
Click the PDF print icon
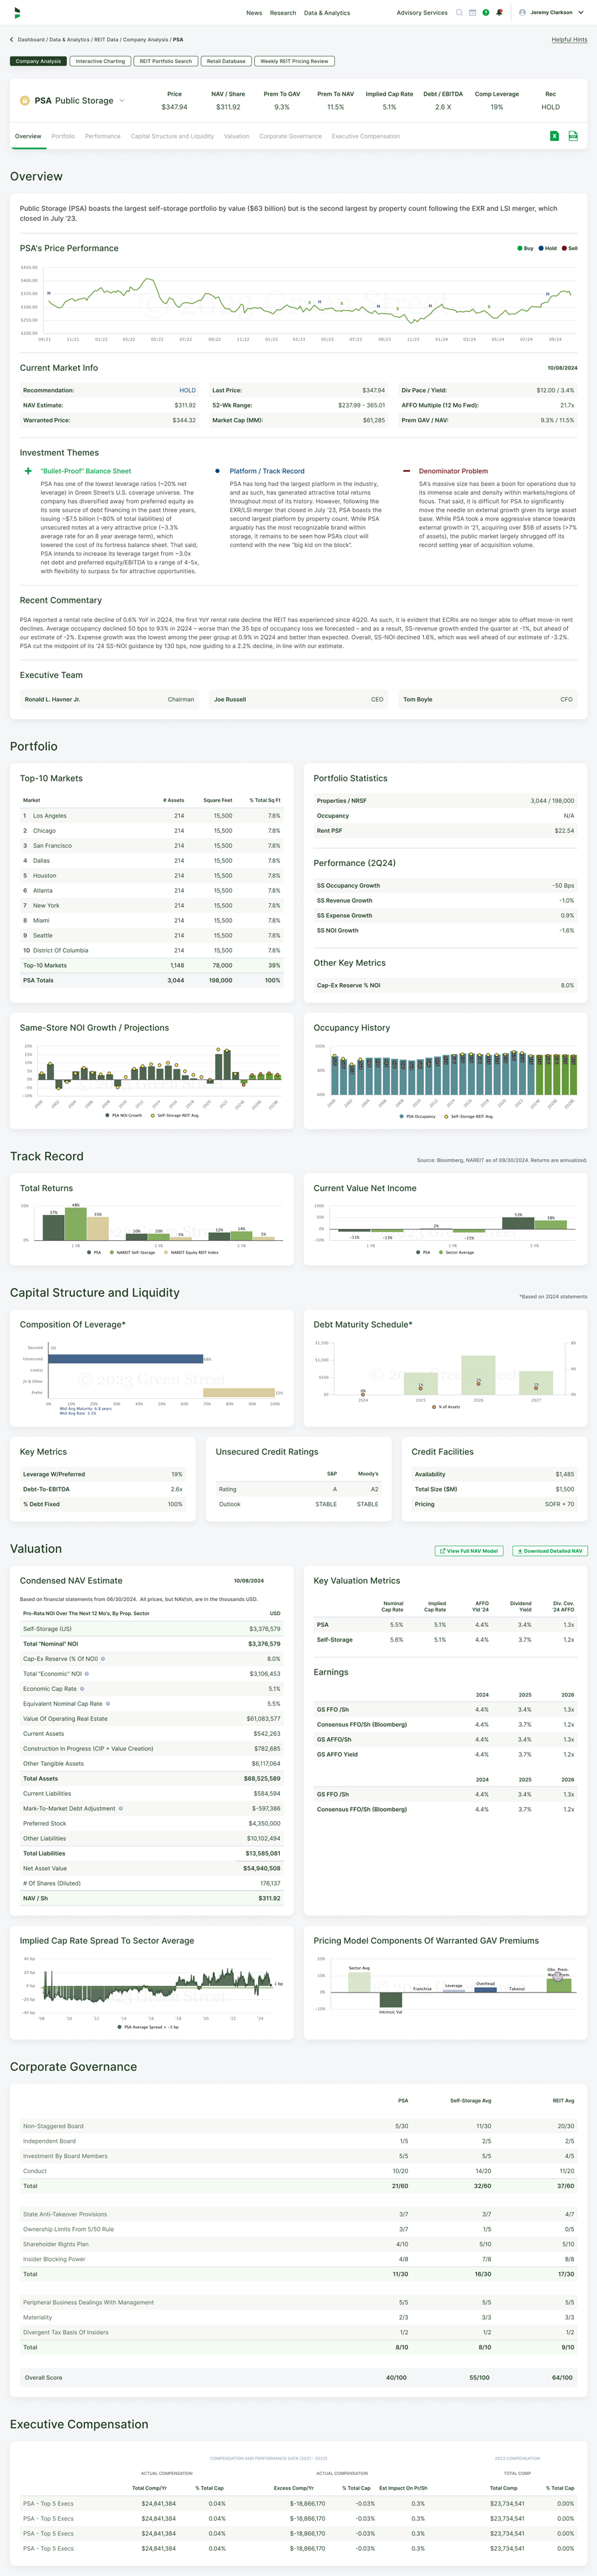tap(573, 136)
